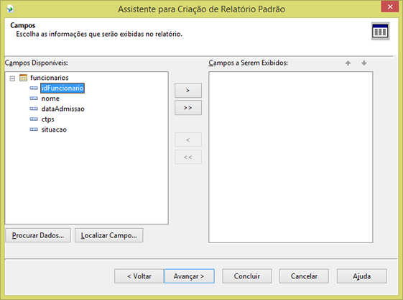The image size is (403, 300).
Task: Click the field icon beside situacao
Action: pos(34,129)
